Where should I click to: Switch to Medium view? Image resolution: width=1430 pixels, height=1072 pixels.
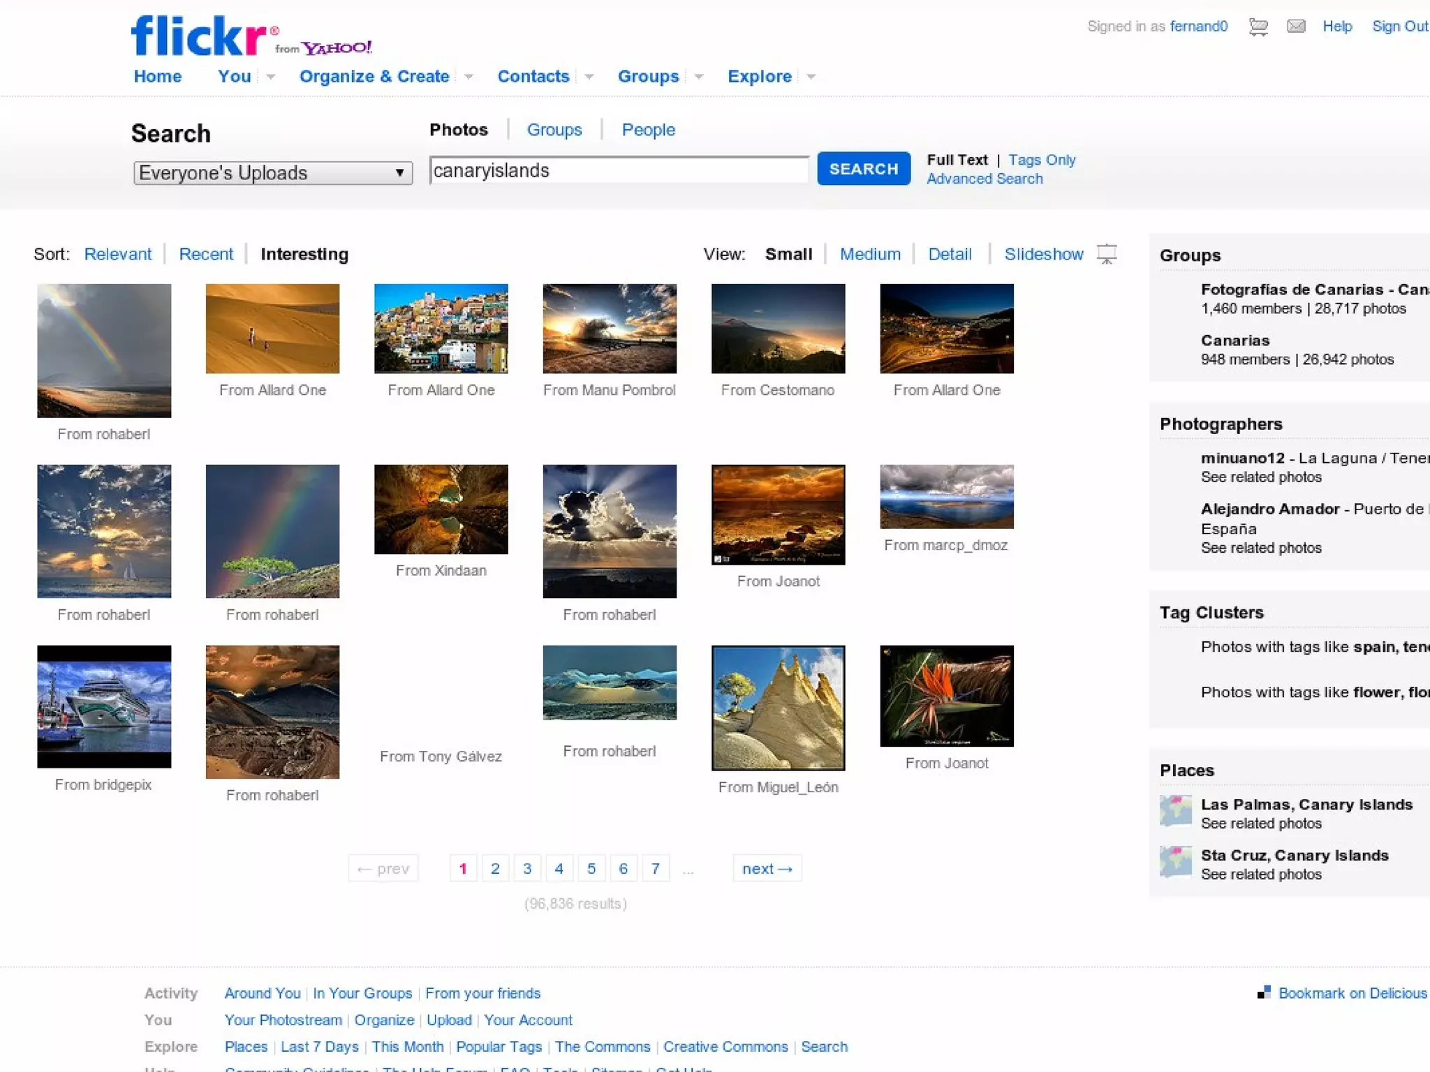coord(870,254)
